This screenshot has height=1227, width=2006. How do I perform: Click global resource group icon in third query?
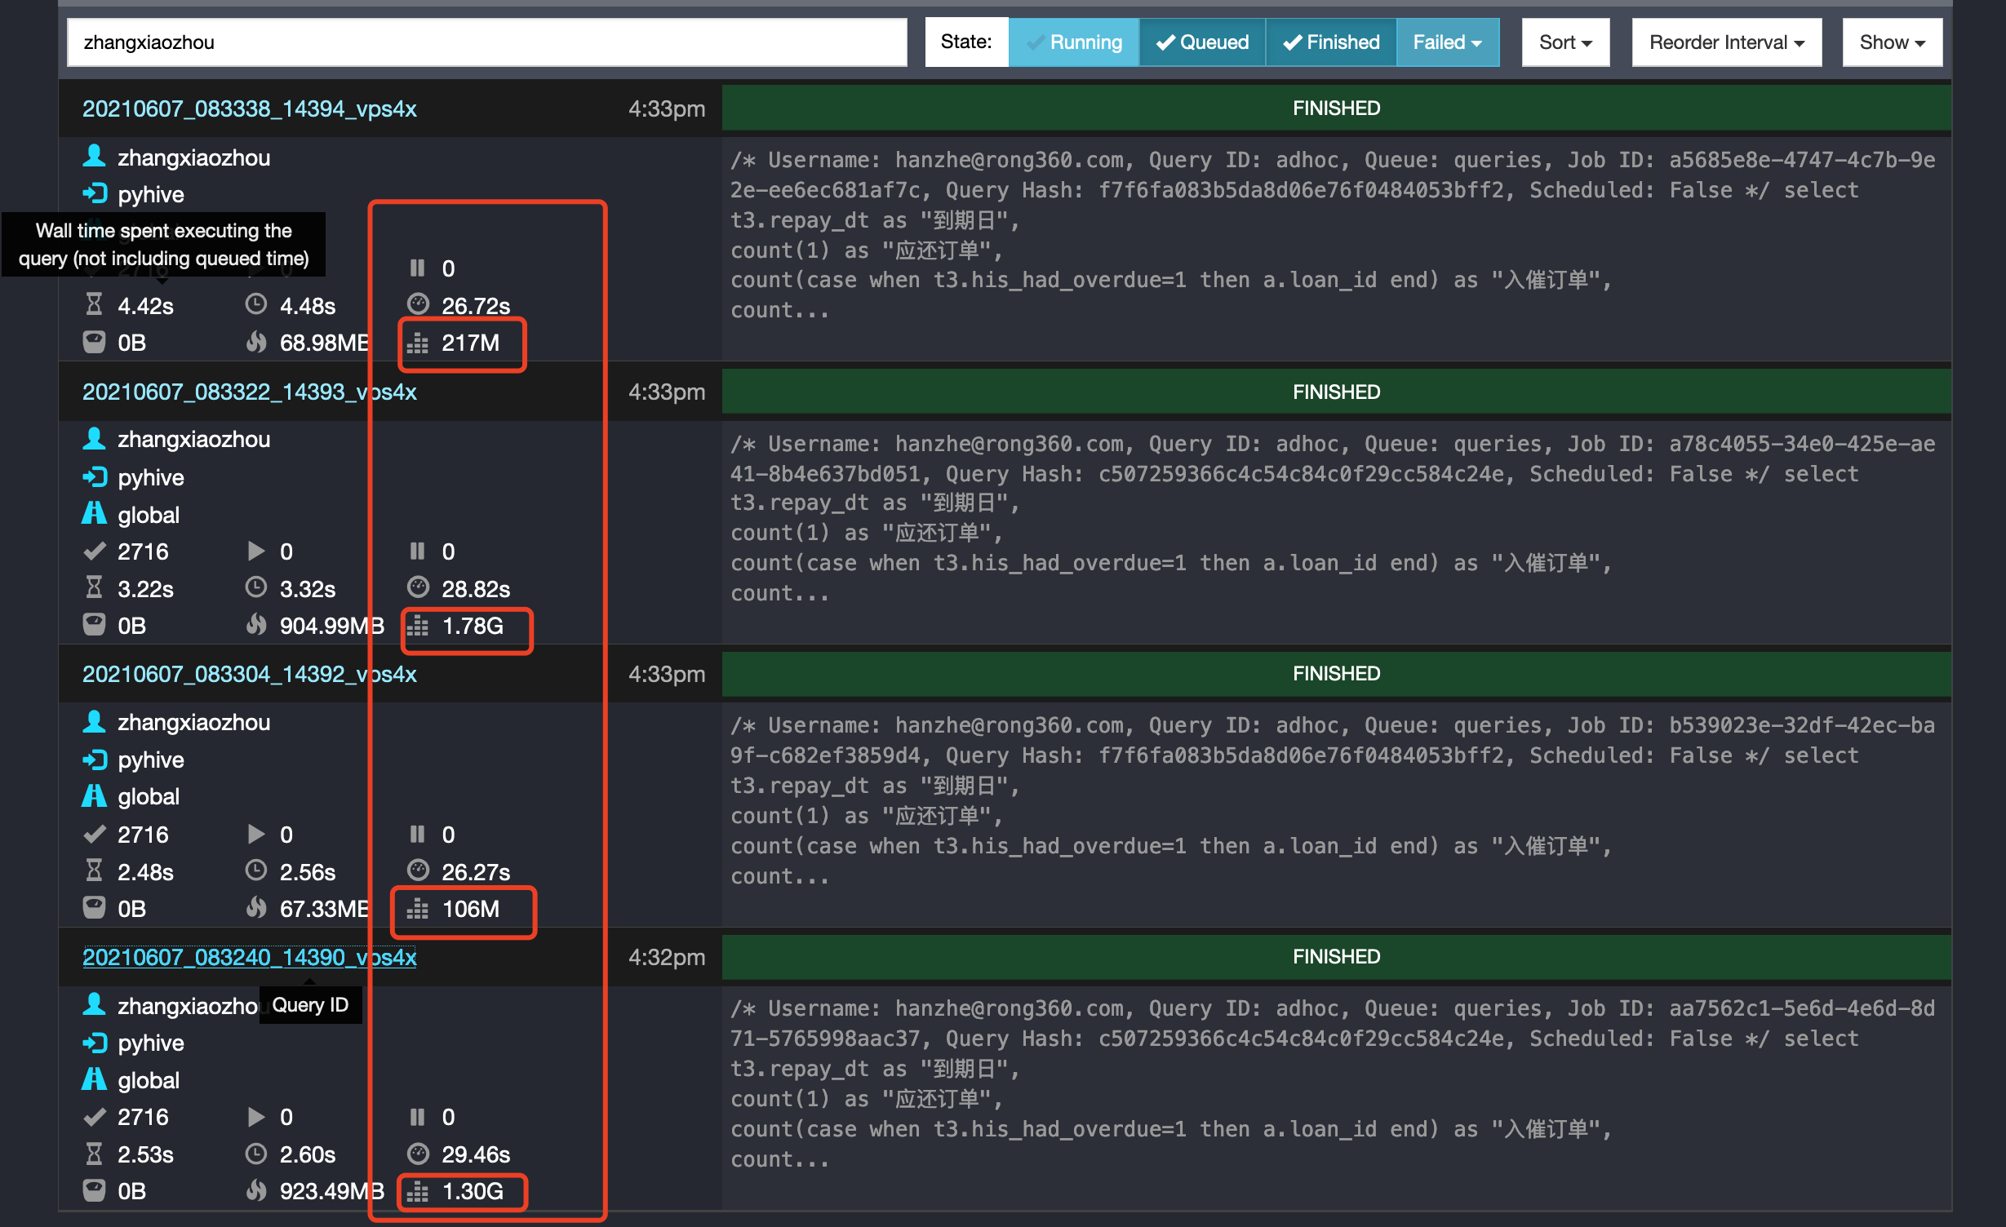click(x=94, y=796)
